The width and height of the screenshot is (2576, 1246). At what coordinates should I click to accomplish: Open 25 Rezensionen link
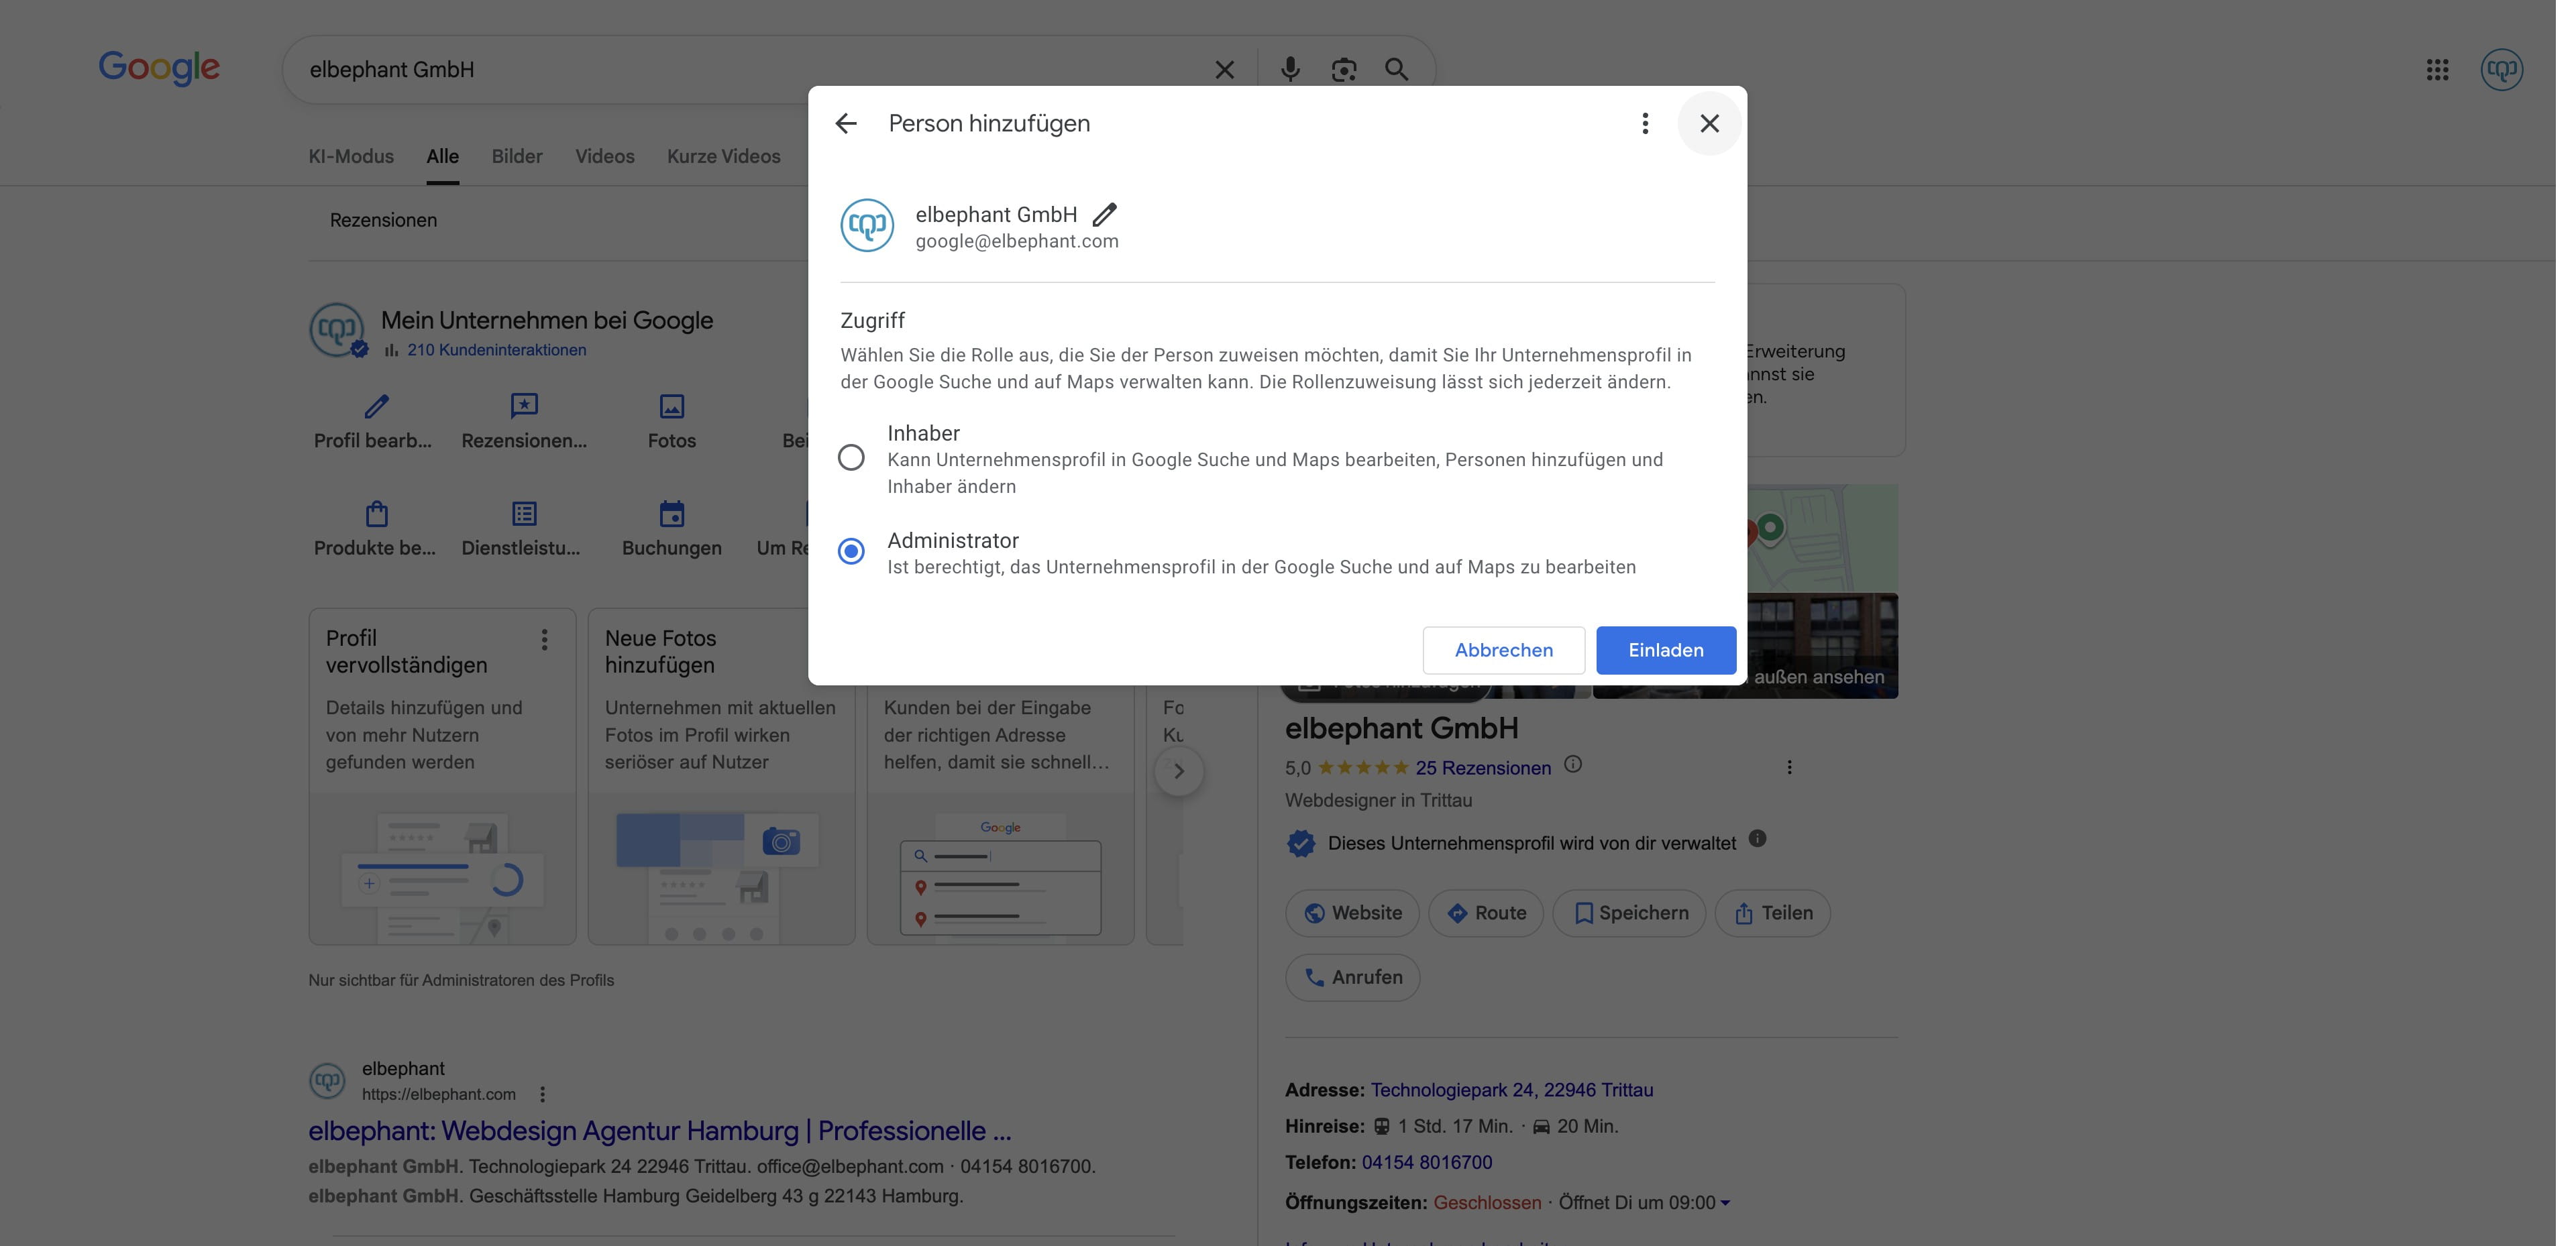tap(1483, 768)
